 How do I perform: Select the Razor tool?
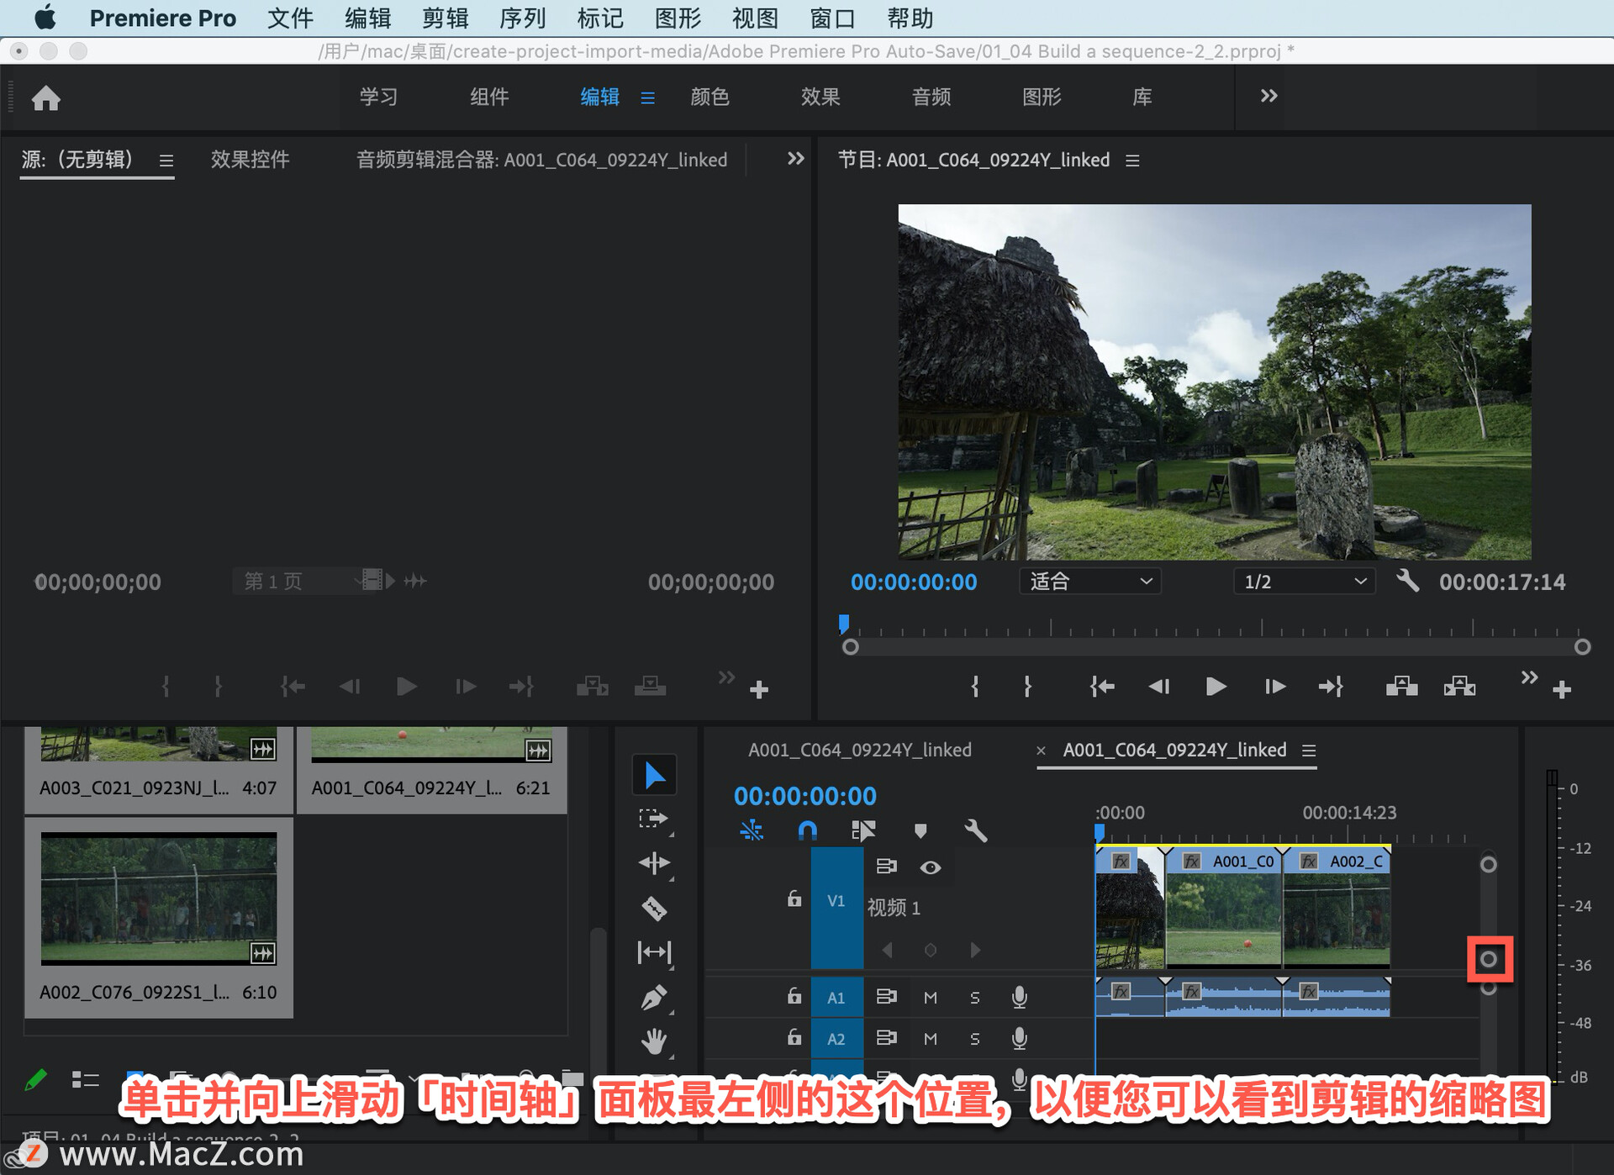click(654, 909)
